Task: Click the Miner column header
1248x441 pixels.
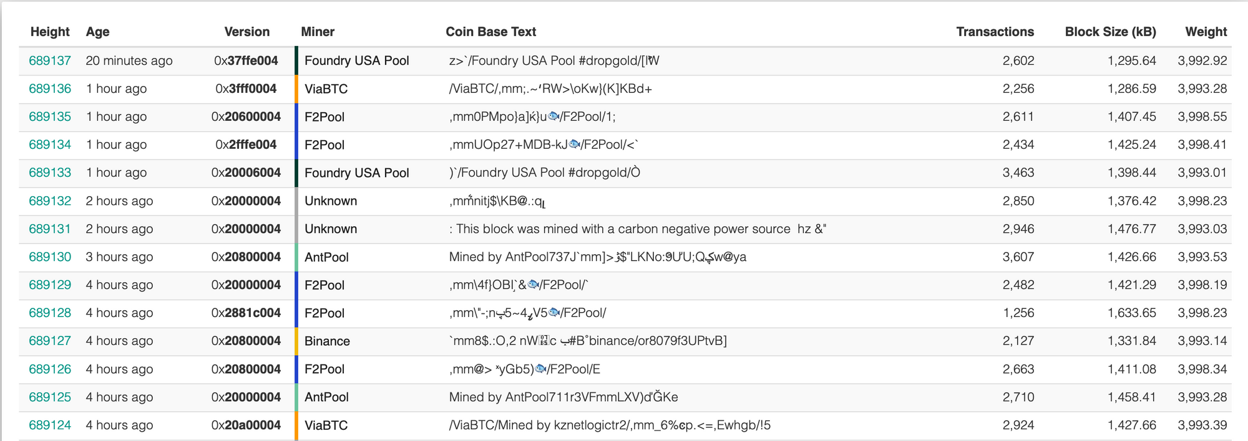Action: tap(317, 32)
